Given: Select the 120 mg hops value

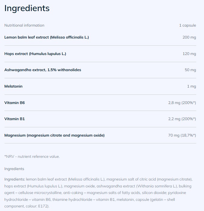Looking at the screenshot, I should tap(189, 54).
